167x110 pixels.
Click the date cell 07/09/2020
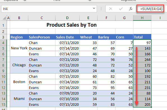67,93
